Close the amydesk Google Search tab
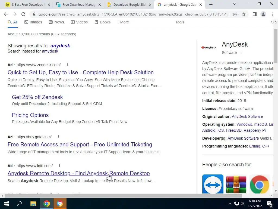The image size is (278, 209). pos(201,5)
